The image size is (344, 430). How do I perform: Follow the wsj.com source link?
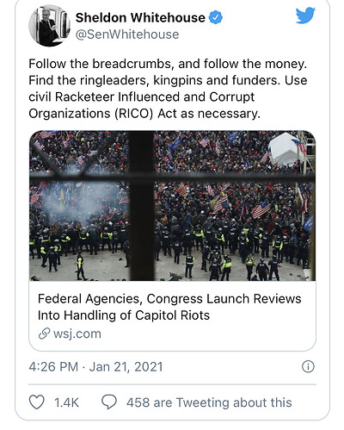pyautogui.click(x=77, y=333)
